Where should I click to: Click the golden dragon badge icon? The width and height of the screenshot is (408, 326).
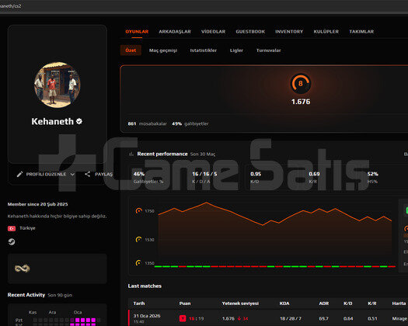click(23, 269)
